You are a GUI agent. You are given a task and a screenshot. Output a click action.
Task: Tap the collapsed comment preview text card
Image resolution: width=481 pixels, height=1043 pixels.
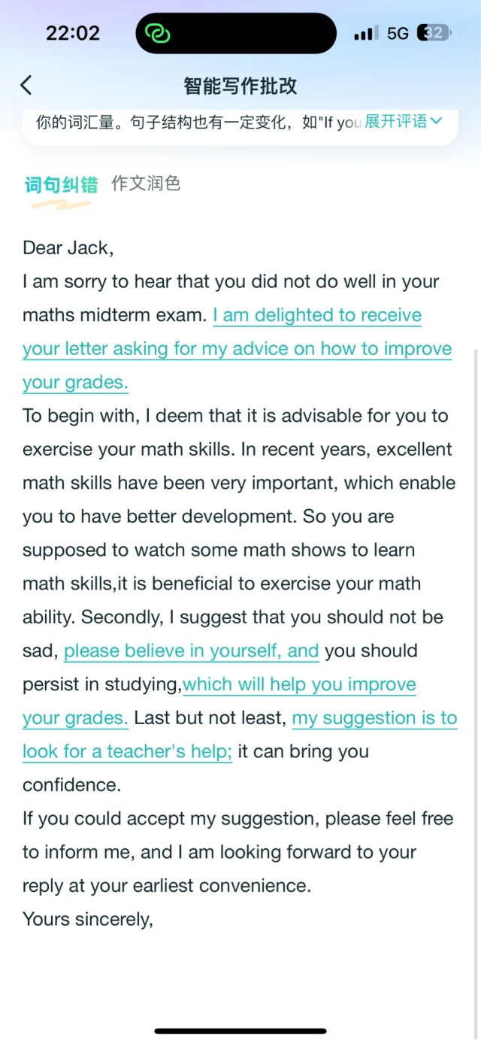(195, 123)
